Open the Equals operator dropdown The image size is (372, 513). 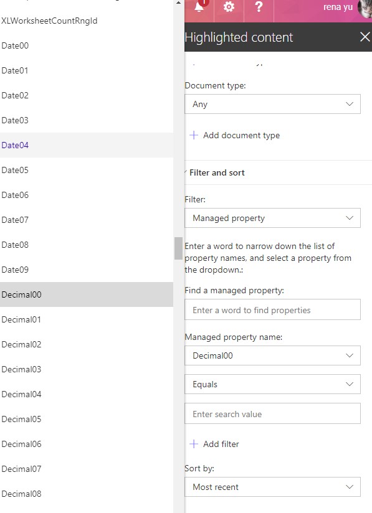point(272,384)
